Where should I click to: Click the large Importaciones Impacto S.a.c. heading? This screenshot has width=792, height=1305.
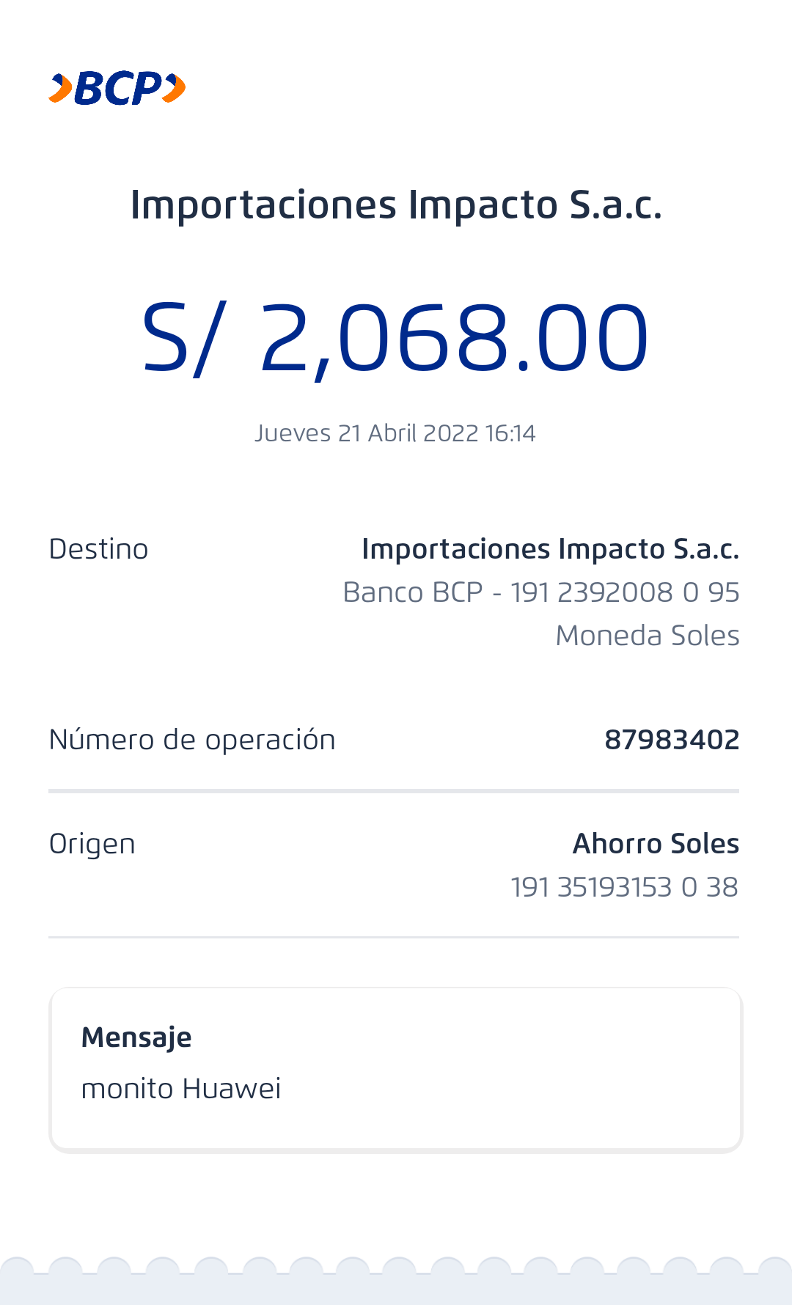[396, 205]
